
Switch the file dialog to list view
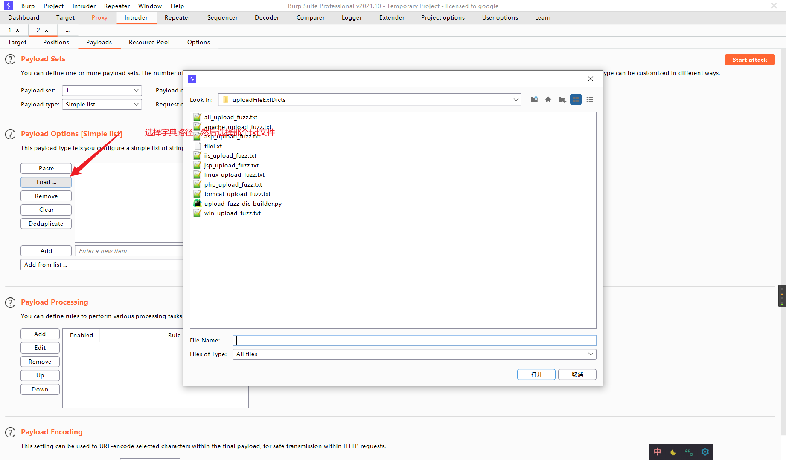[590, 99]
